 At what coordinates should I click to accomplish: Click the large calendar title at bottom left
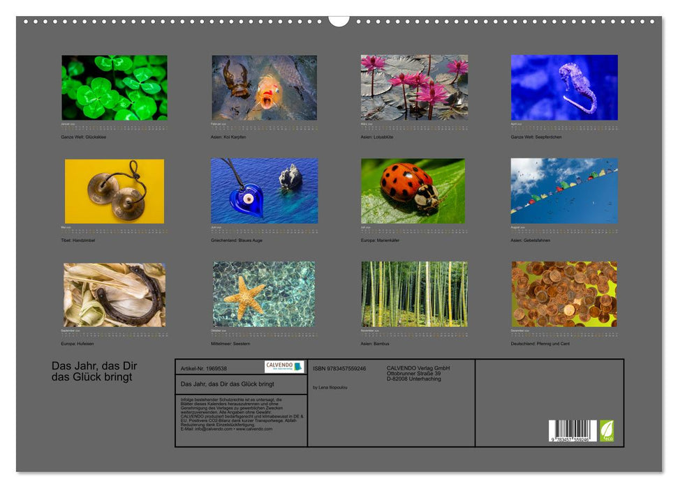94,372
